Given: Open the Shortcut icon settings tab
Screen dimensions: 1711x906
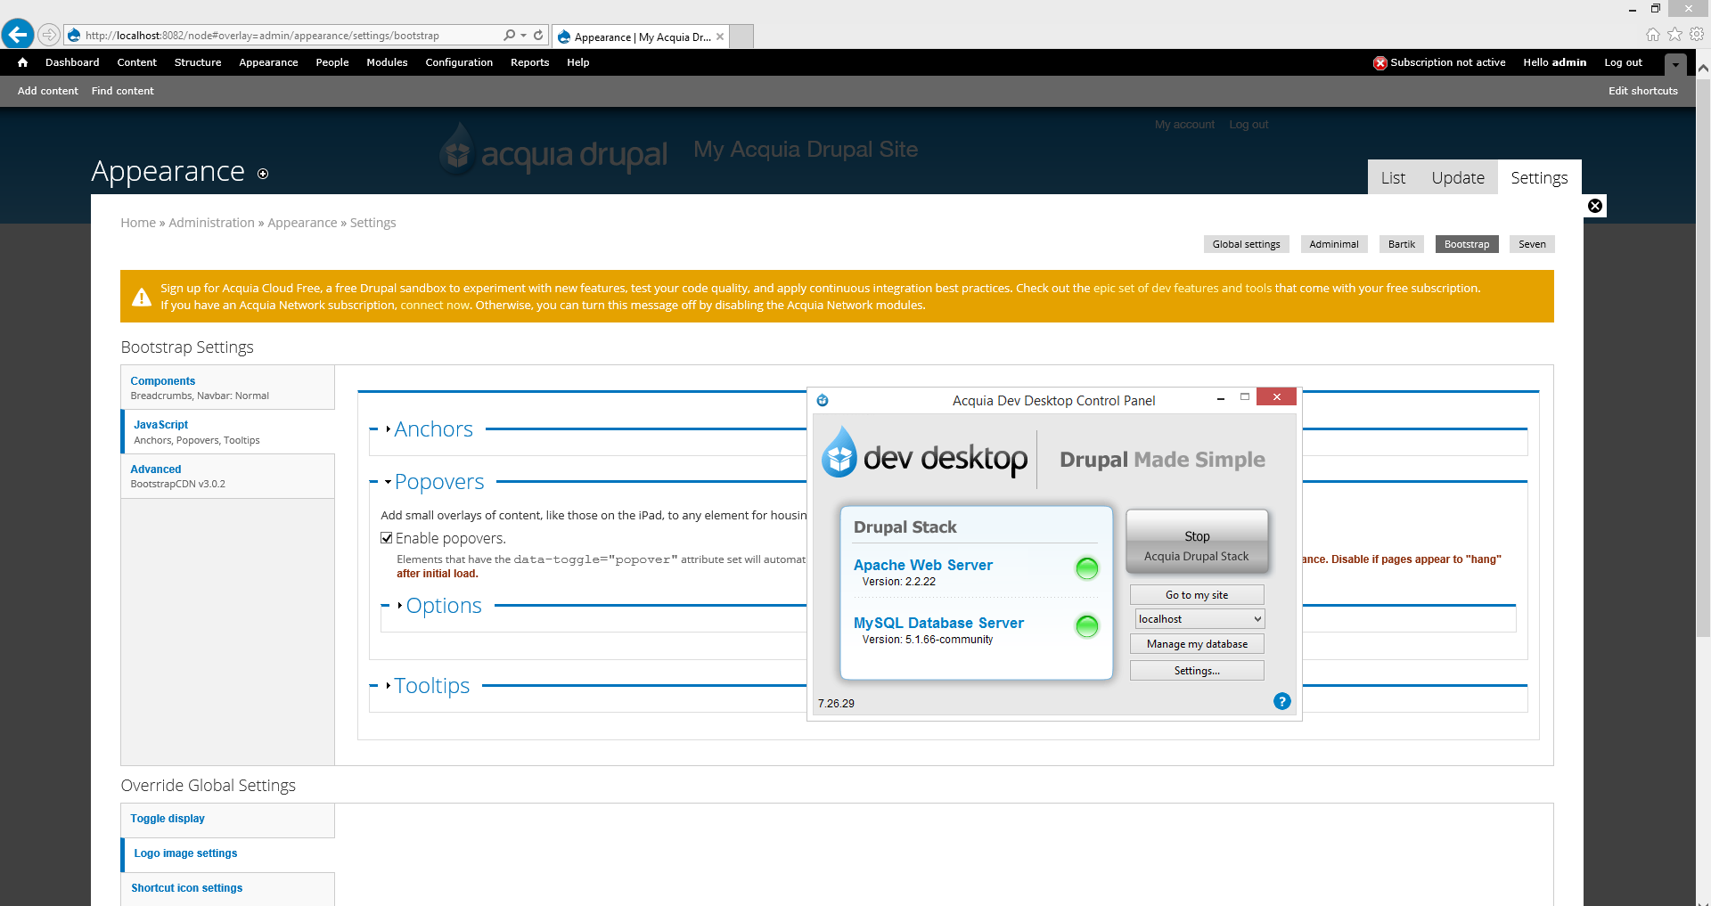Looking at the screenshot, I should [228, 889].
